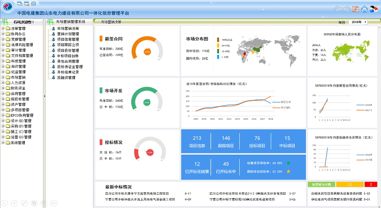The height and width of the screenshot is (208, 381).
Task: Select 文件档案管理 folder in the left tree
Action: point(22,55)
